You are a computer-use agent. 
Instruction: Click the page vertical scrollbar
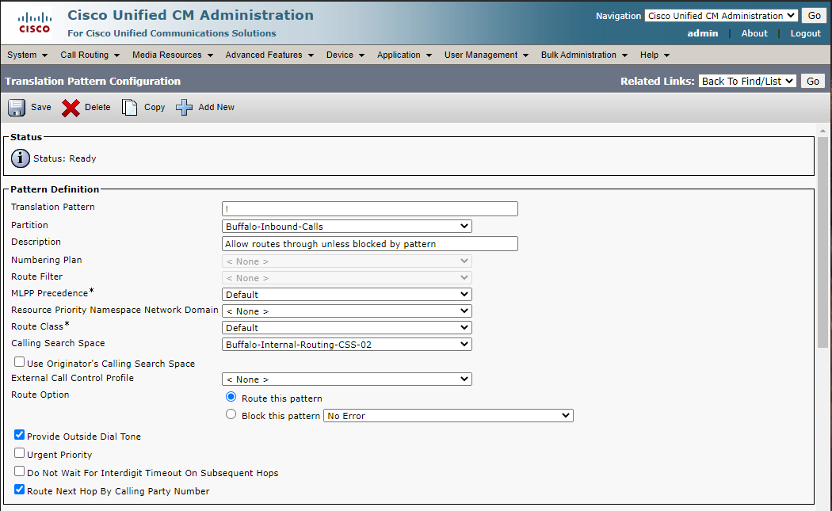click(822, 238)
